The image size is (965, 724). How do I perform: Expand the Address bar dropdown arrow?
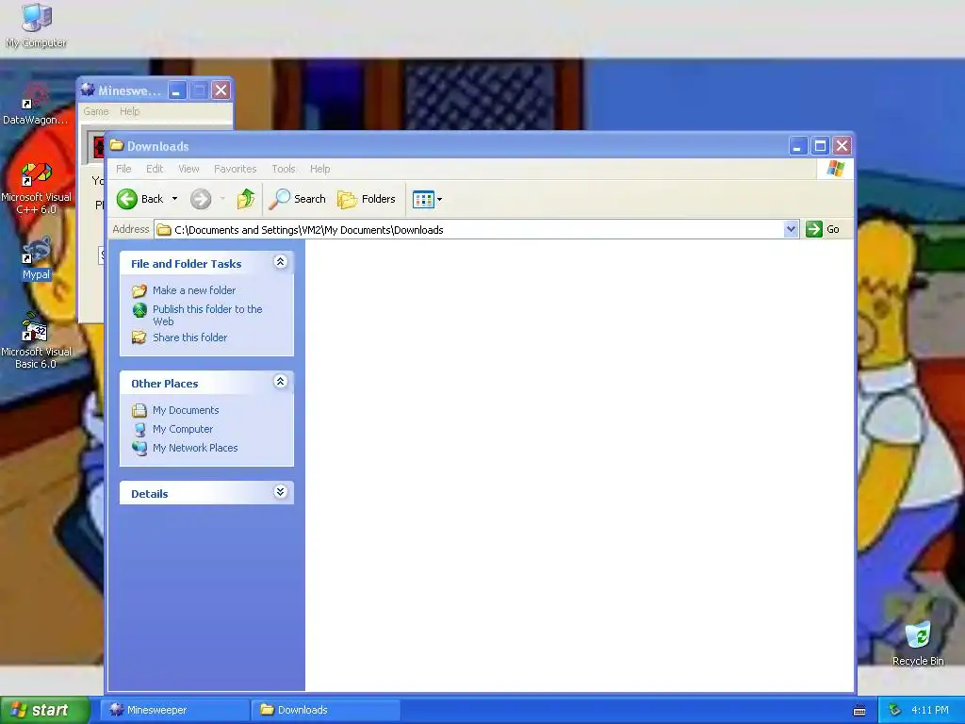791,229
